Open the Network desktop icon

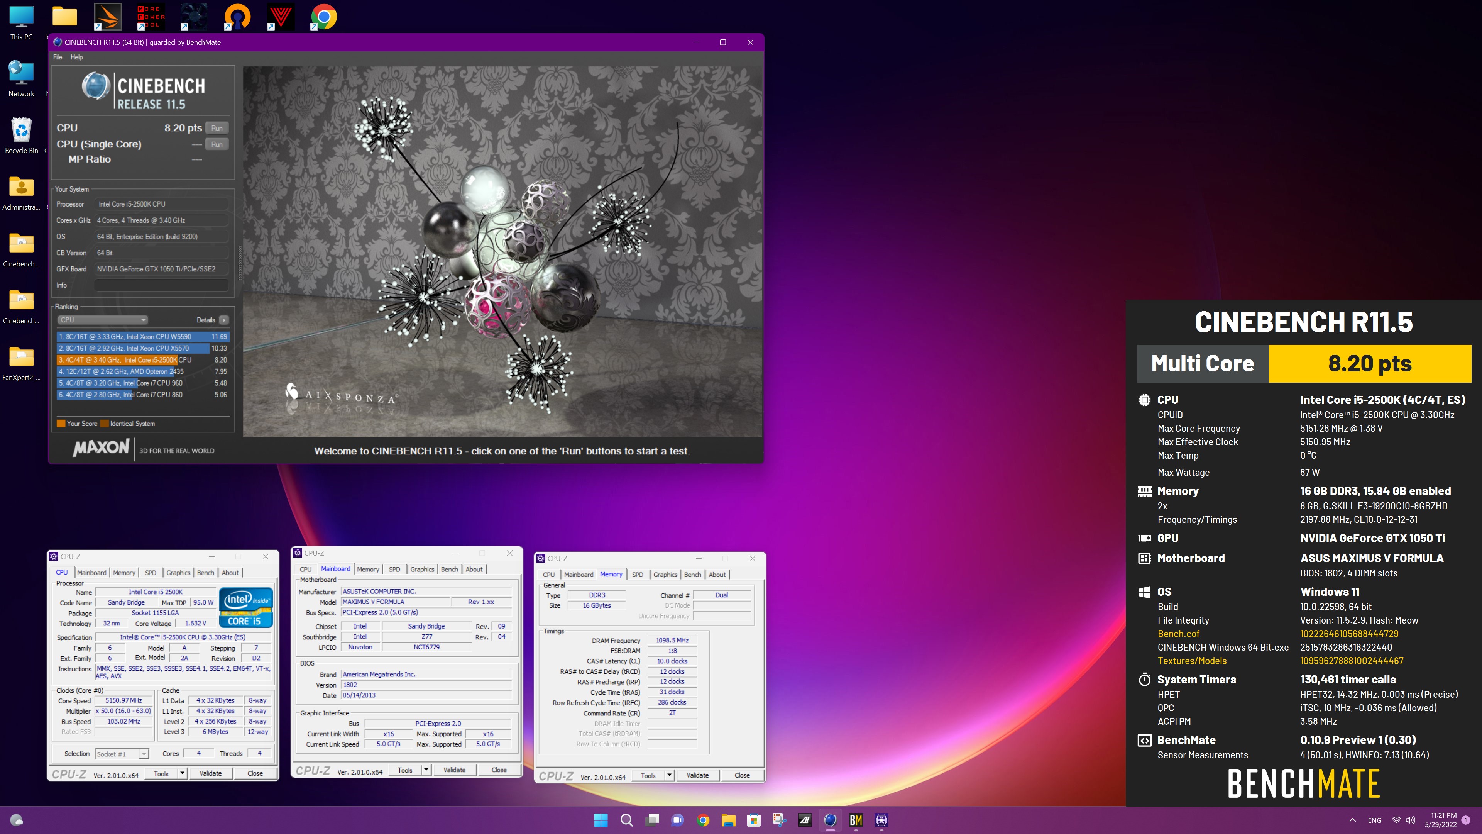point(21,79)
